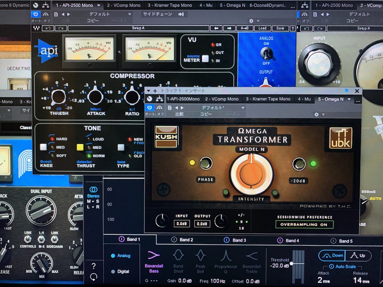Switch to Band 5 tab
Viewport: 383px width, 287px height.
coord(342,241)
